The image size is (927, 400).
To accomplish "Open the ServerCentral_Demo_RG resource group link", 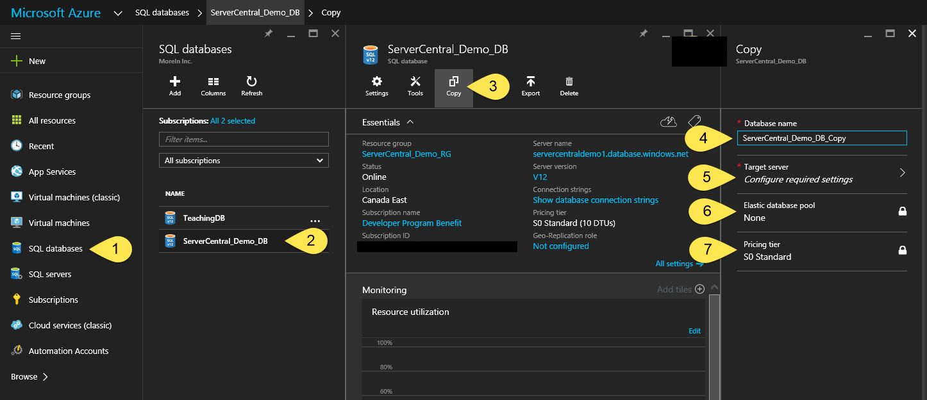I will (406, 154).
